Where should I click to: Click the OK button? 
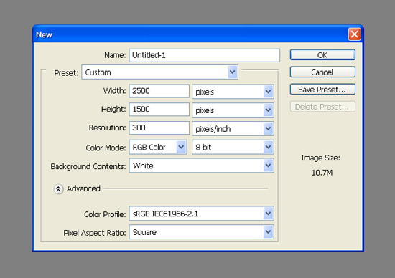click(322, 54)
